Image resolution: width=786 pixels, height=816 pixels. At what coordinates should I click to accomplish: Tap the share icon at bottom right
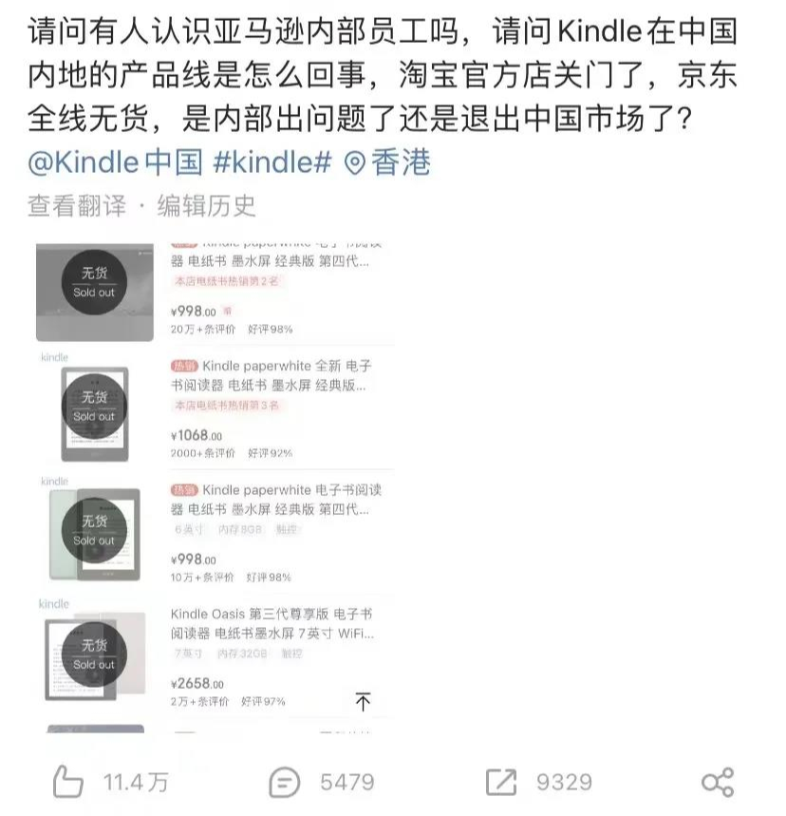[x=718, y=782]
